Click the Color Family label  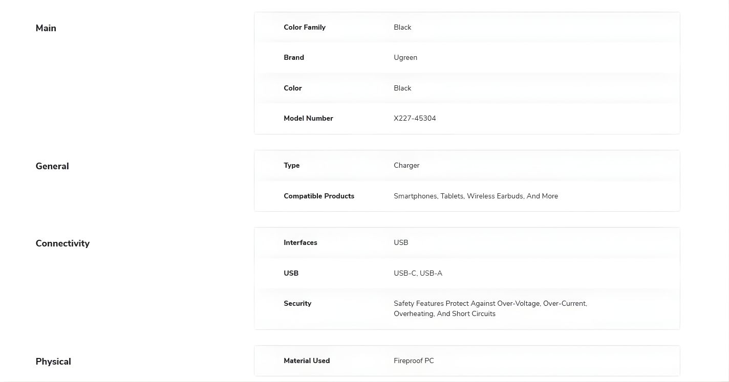(x=305, y=27)
